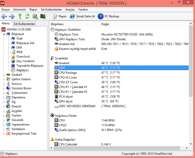This screenshot has width=195, height=158.
Task: Switch to the Sık Kullanılanlar panel tab
Action: [24, 24]
